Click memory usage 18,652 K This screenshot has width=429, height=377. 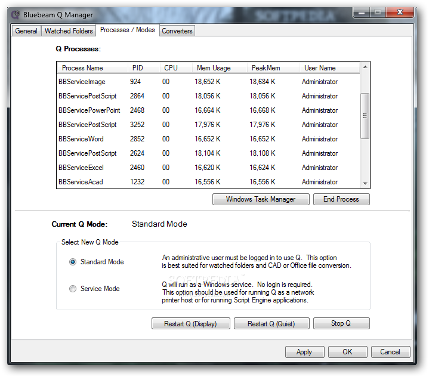pos(208,82)
